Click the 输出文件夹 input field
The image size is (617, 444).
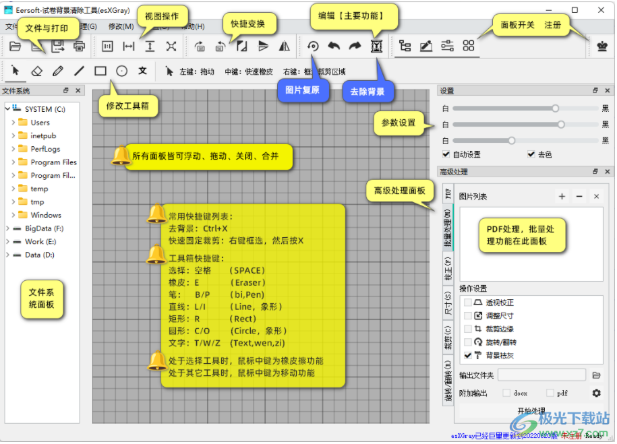[542, 375]
